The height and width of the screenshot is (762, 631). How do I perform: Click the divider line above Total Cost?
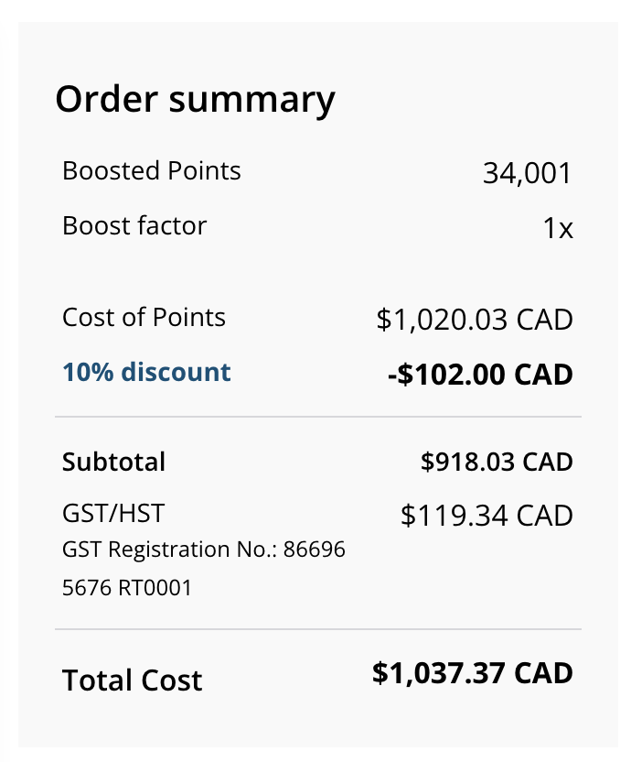point(317,629)
